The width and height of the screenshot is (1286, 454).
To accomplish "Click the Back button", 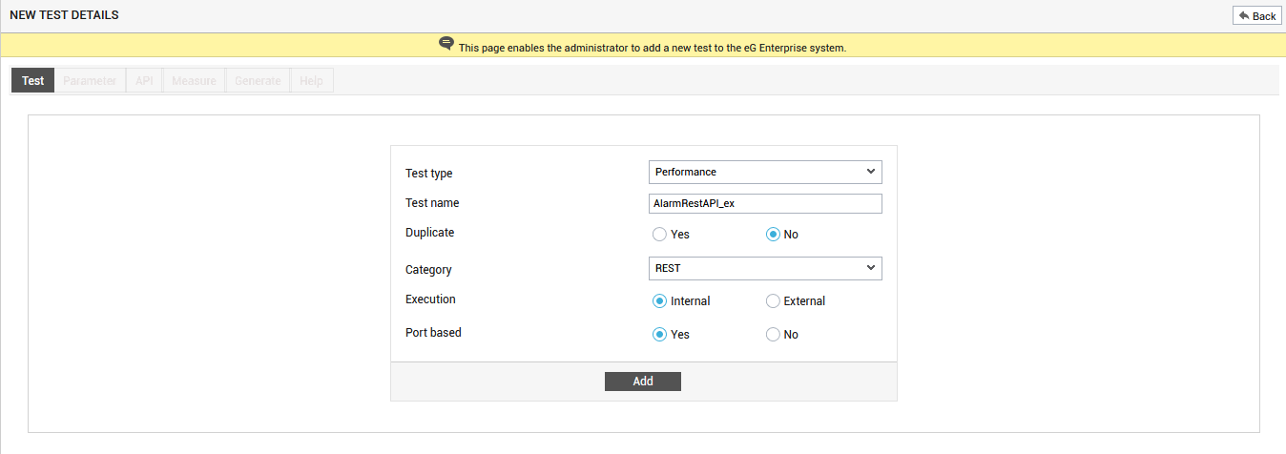I will pos(1256,16).
